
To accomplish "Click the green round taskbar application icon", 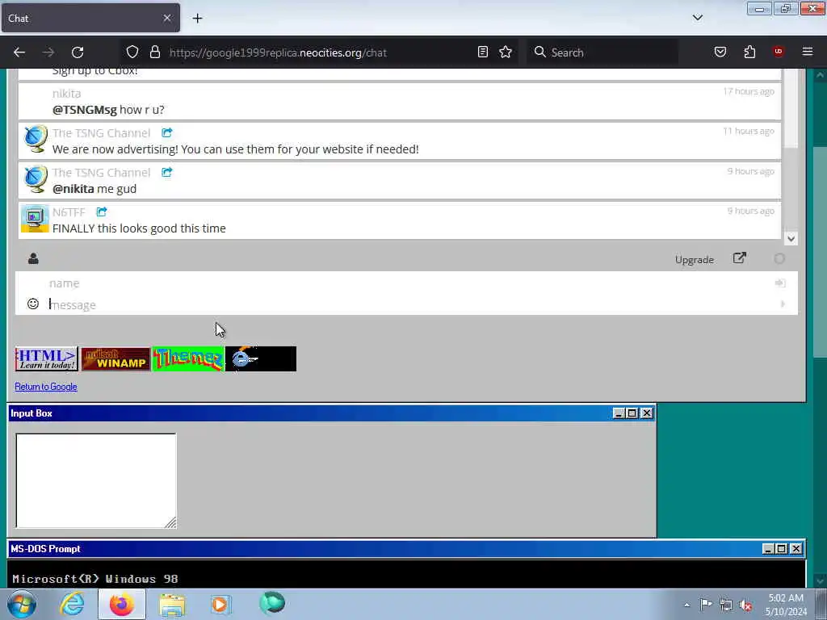I will (272, 603).
